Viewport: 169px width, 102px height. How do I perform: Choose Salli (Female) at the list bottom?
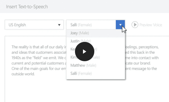[x=96, y=73]
